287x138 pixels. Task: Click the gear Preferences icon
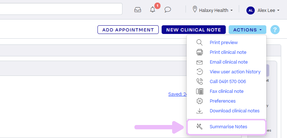pos(200,101)
